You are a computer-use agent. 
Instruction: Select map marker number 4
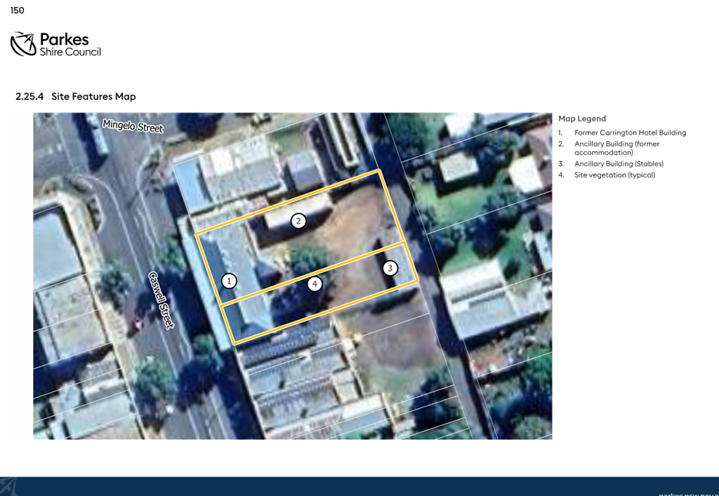(315, 284)
